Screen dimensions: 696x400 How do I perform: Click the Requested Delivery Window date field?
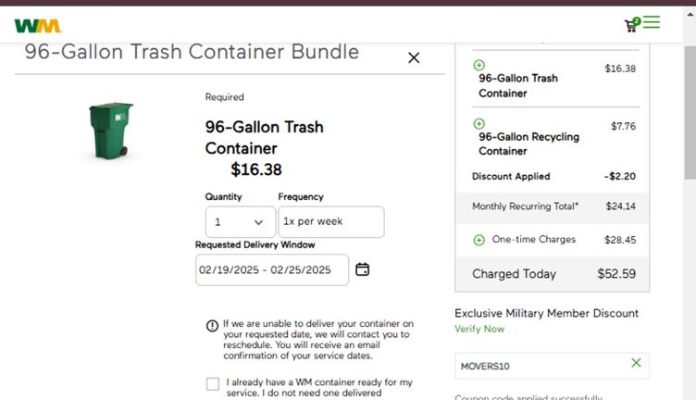pos(272,270)
